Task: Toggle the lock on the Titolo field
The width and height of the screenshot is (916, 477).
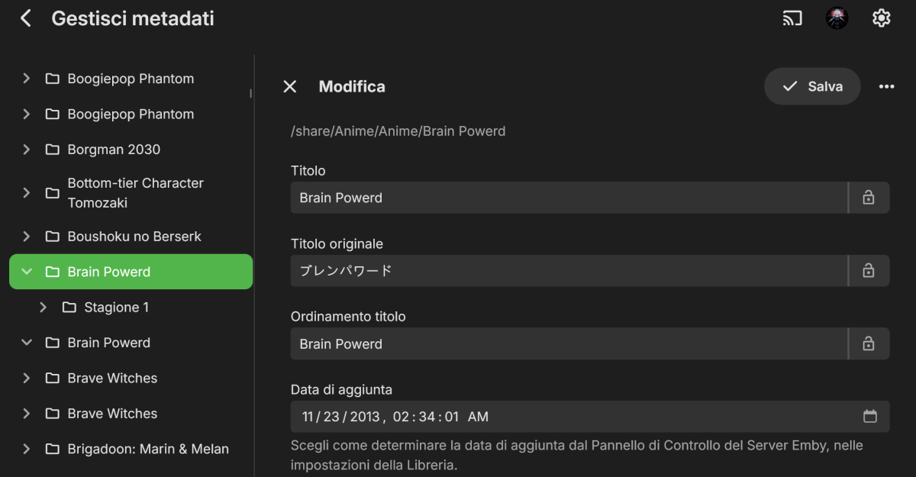Action: [869, 198]
